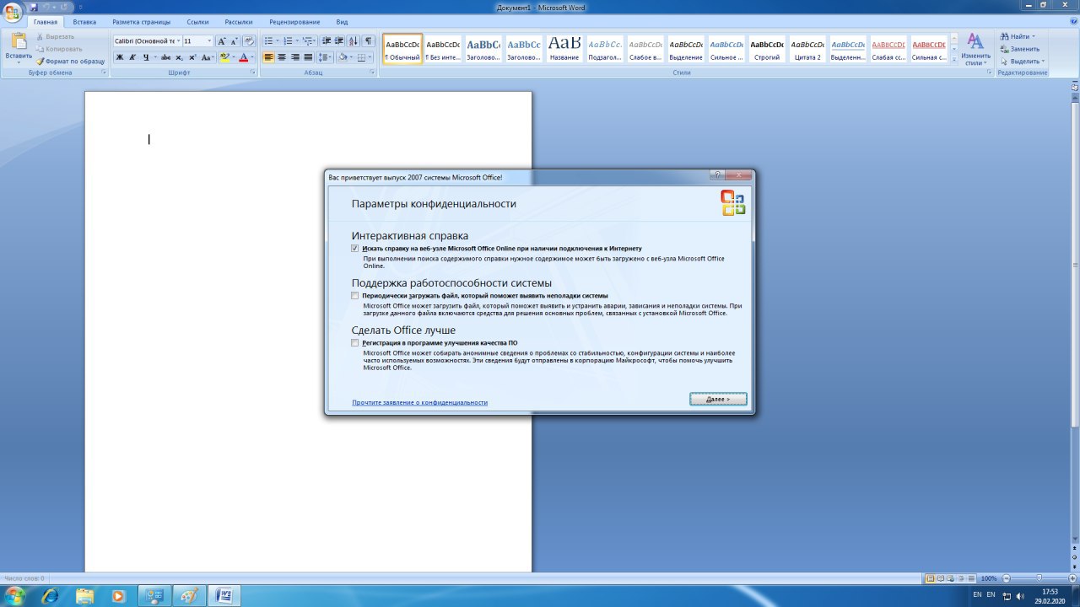Decrease paragraph indent
The width and height of the screenshot is (1080, 607).
327,40
